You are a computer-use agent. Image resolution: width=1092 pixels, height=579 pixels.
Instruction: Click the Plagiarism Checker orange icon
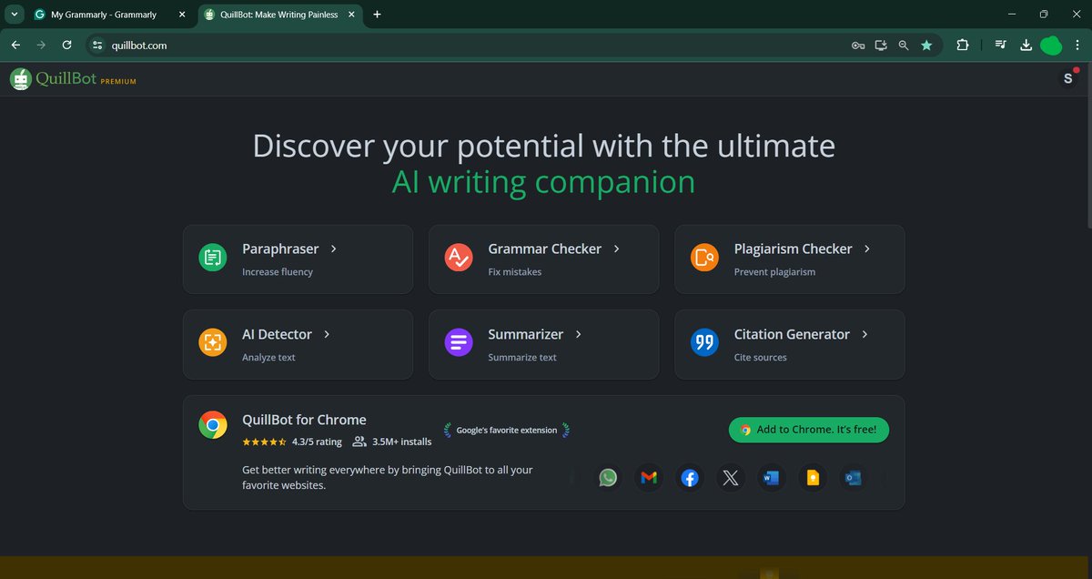pos(703,258)
